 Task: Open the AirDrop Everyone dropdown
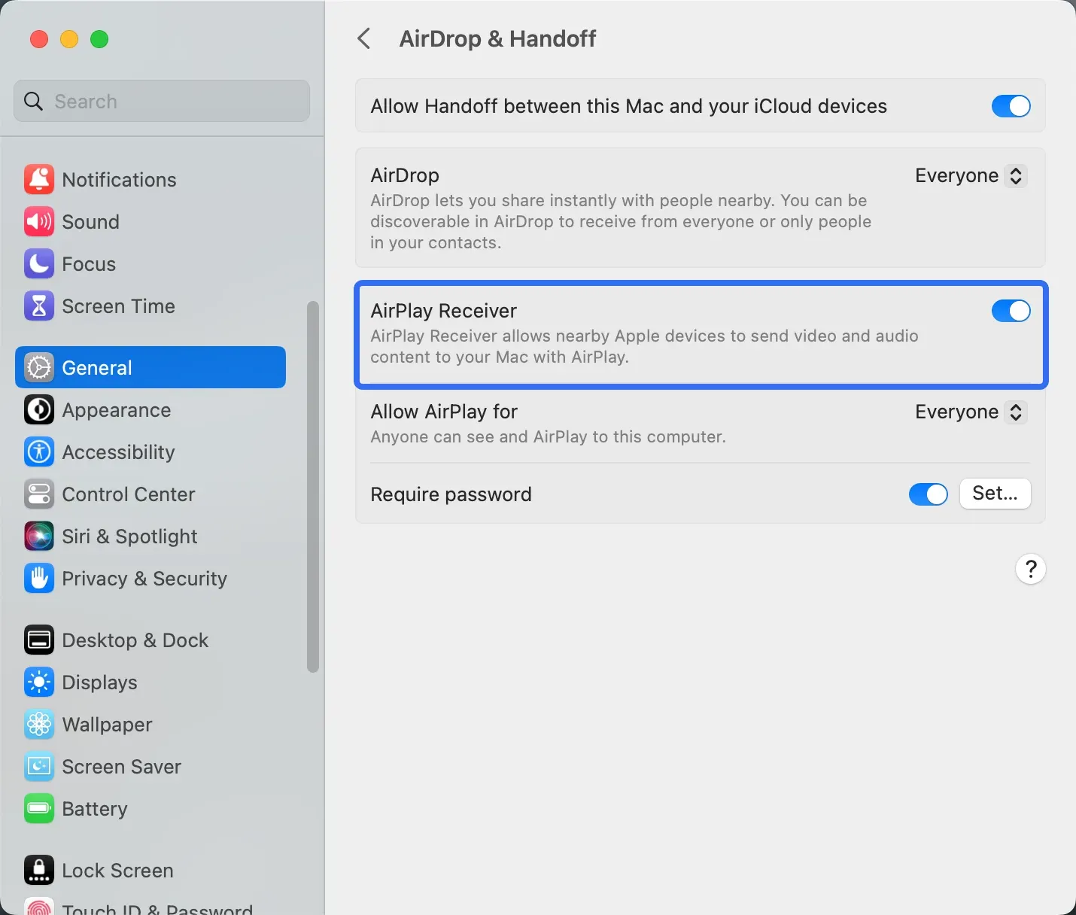pos(971,175)
